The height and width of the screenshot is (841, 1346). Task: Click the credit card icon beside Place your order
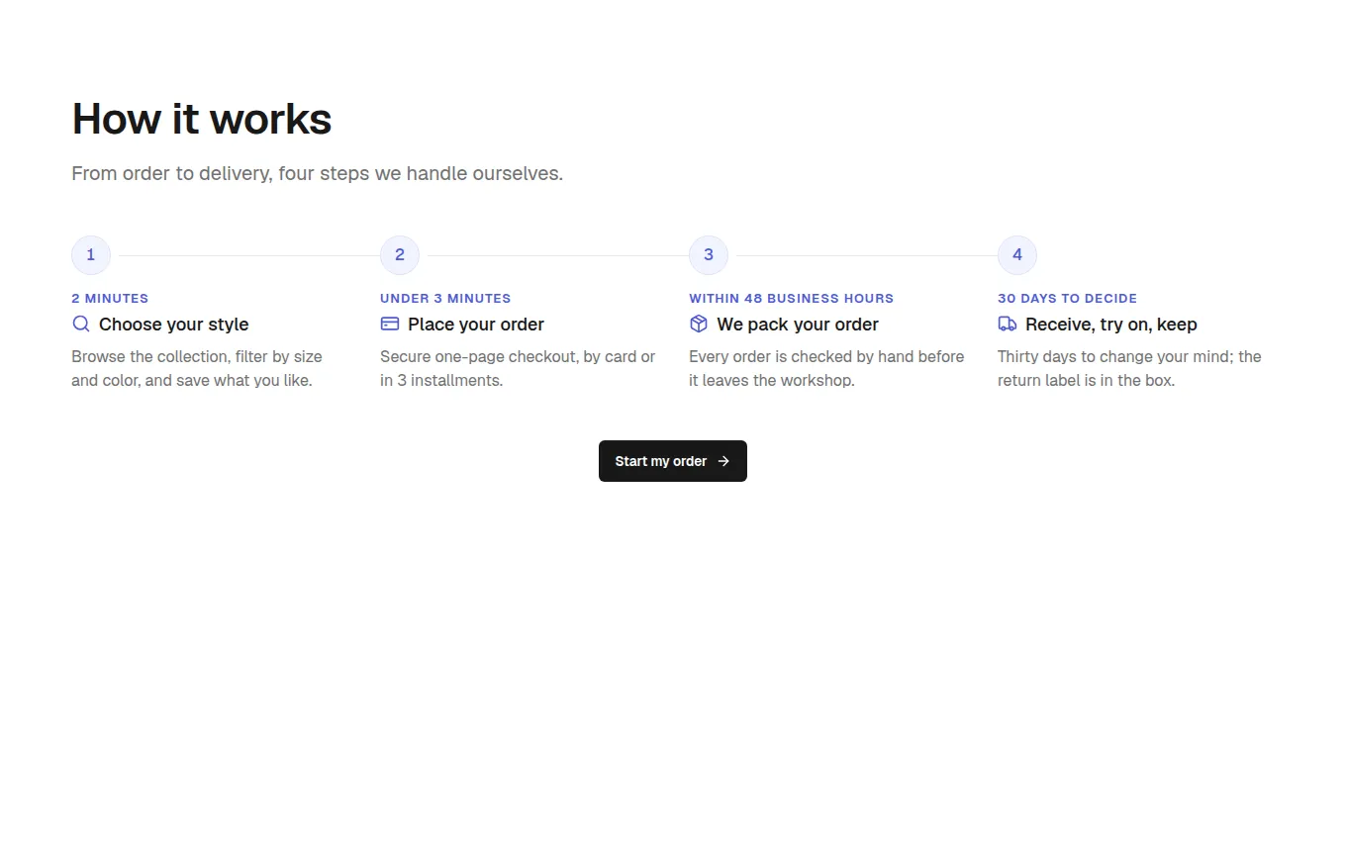point(390,324)
